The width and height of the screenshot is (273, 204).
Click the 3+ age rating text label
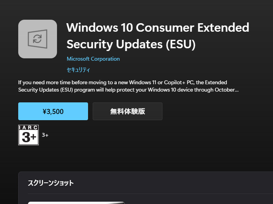45,135
